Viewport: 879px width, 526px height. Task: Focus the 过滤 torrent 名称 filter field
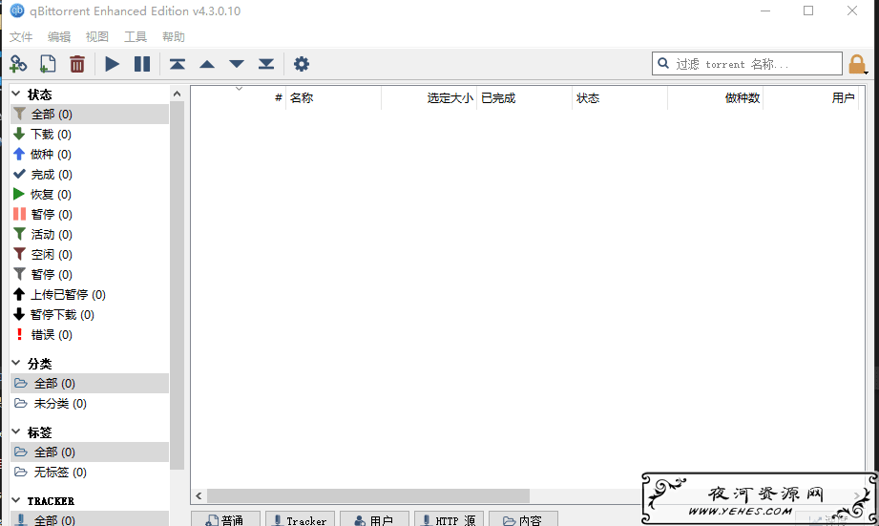(x=747, y=63)
